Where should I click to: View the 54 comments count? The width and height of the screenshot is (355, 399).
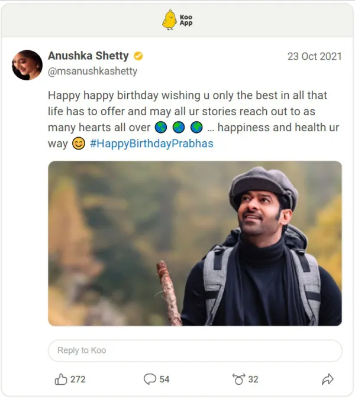point(164,379)
